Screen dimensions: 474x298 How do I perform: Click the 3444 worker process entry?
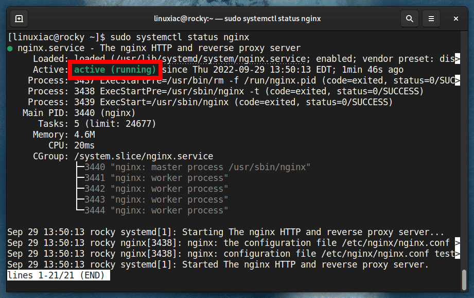tap(156, 210)
